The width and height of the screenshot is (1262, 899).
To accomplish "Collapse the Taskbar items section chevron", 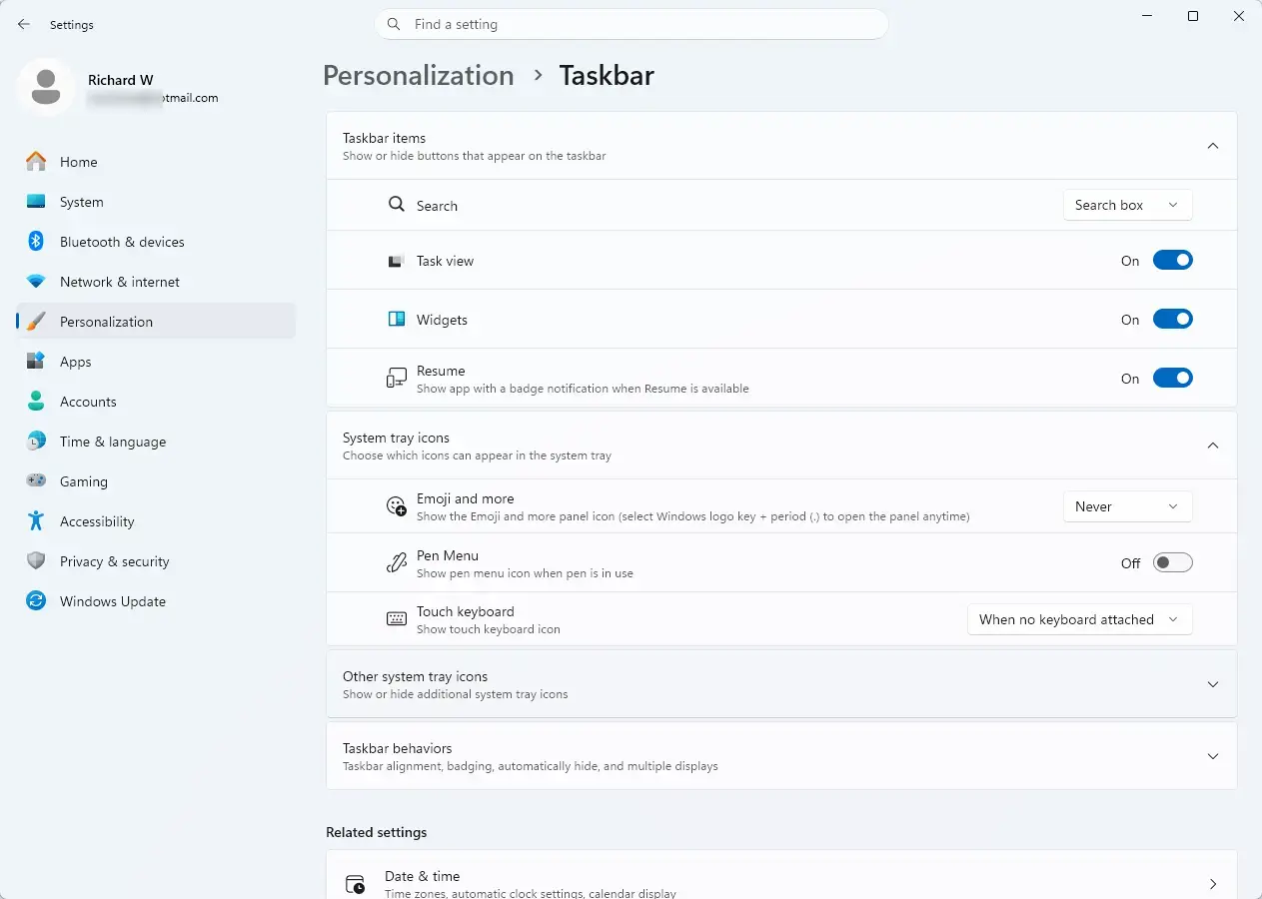I will tap(1212, 146).
